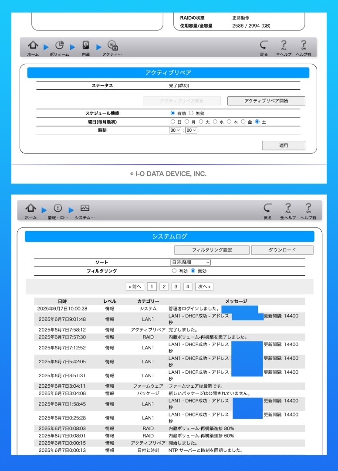This screenshot has width=338, height=471.
Task: Click message NTP サーバーと時刻を同期しました。
Action: 206,450
